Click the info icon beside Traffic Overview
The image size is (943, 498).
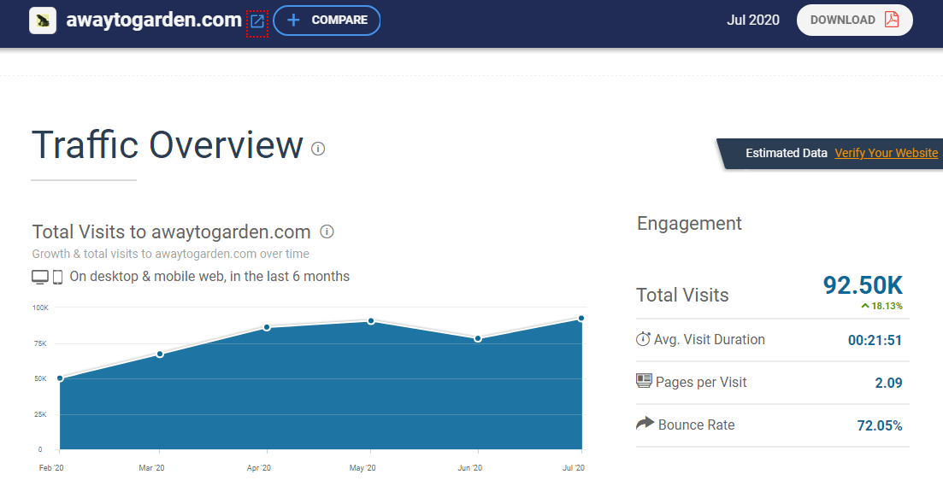tap(318, 149)
